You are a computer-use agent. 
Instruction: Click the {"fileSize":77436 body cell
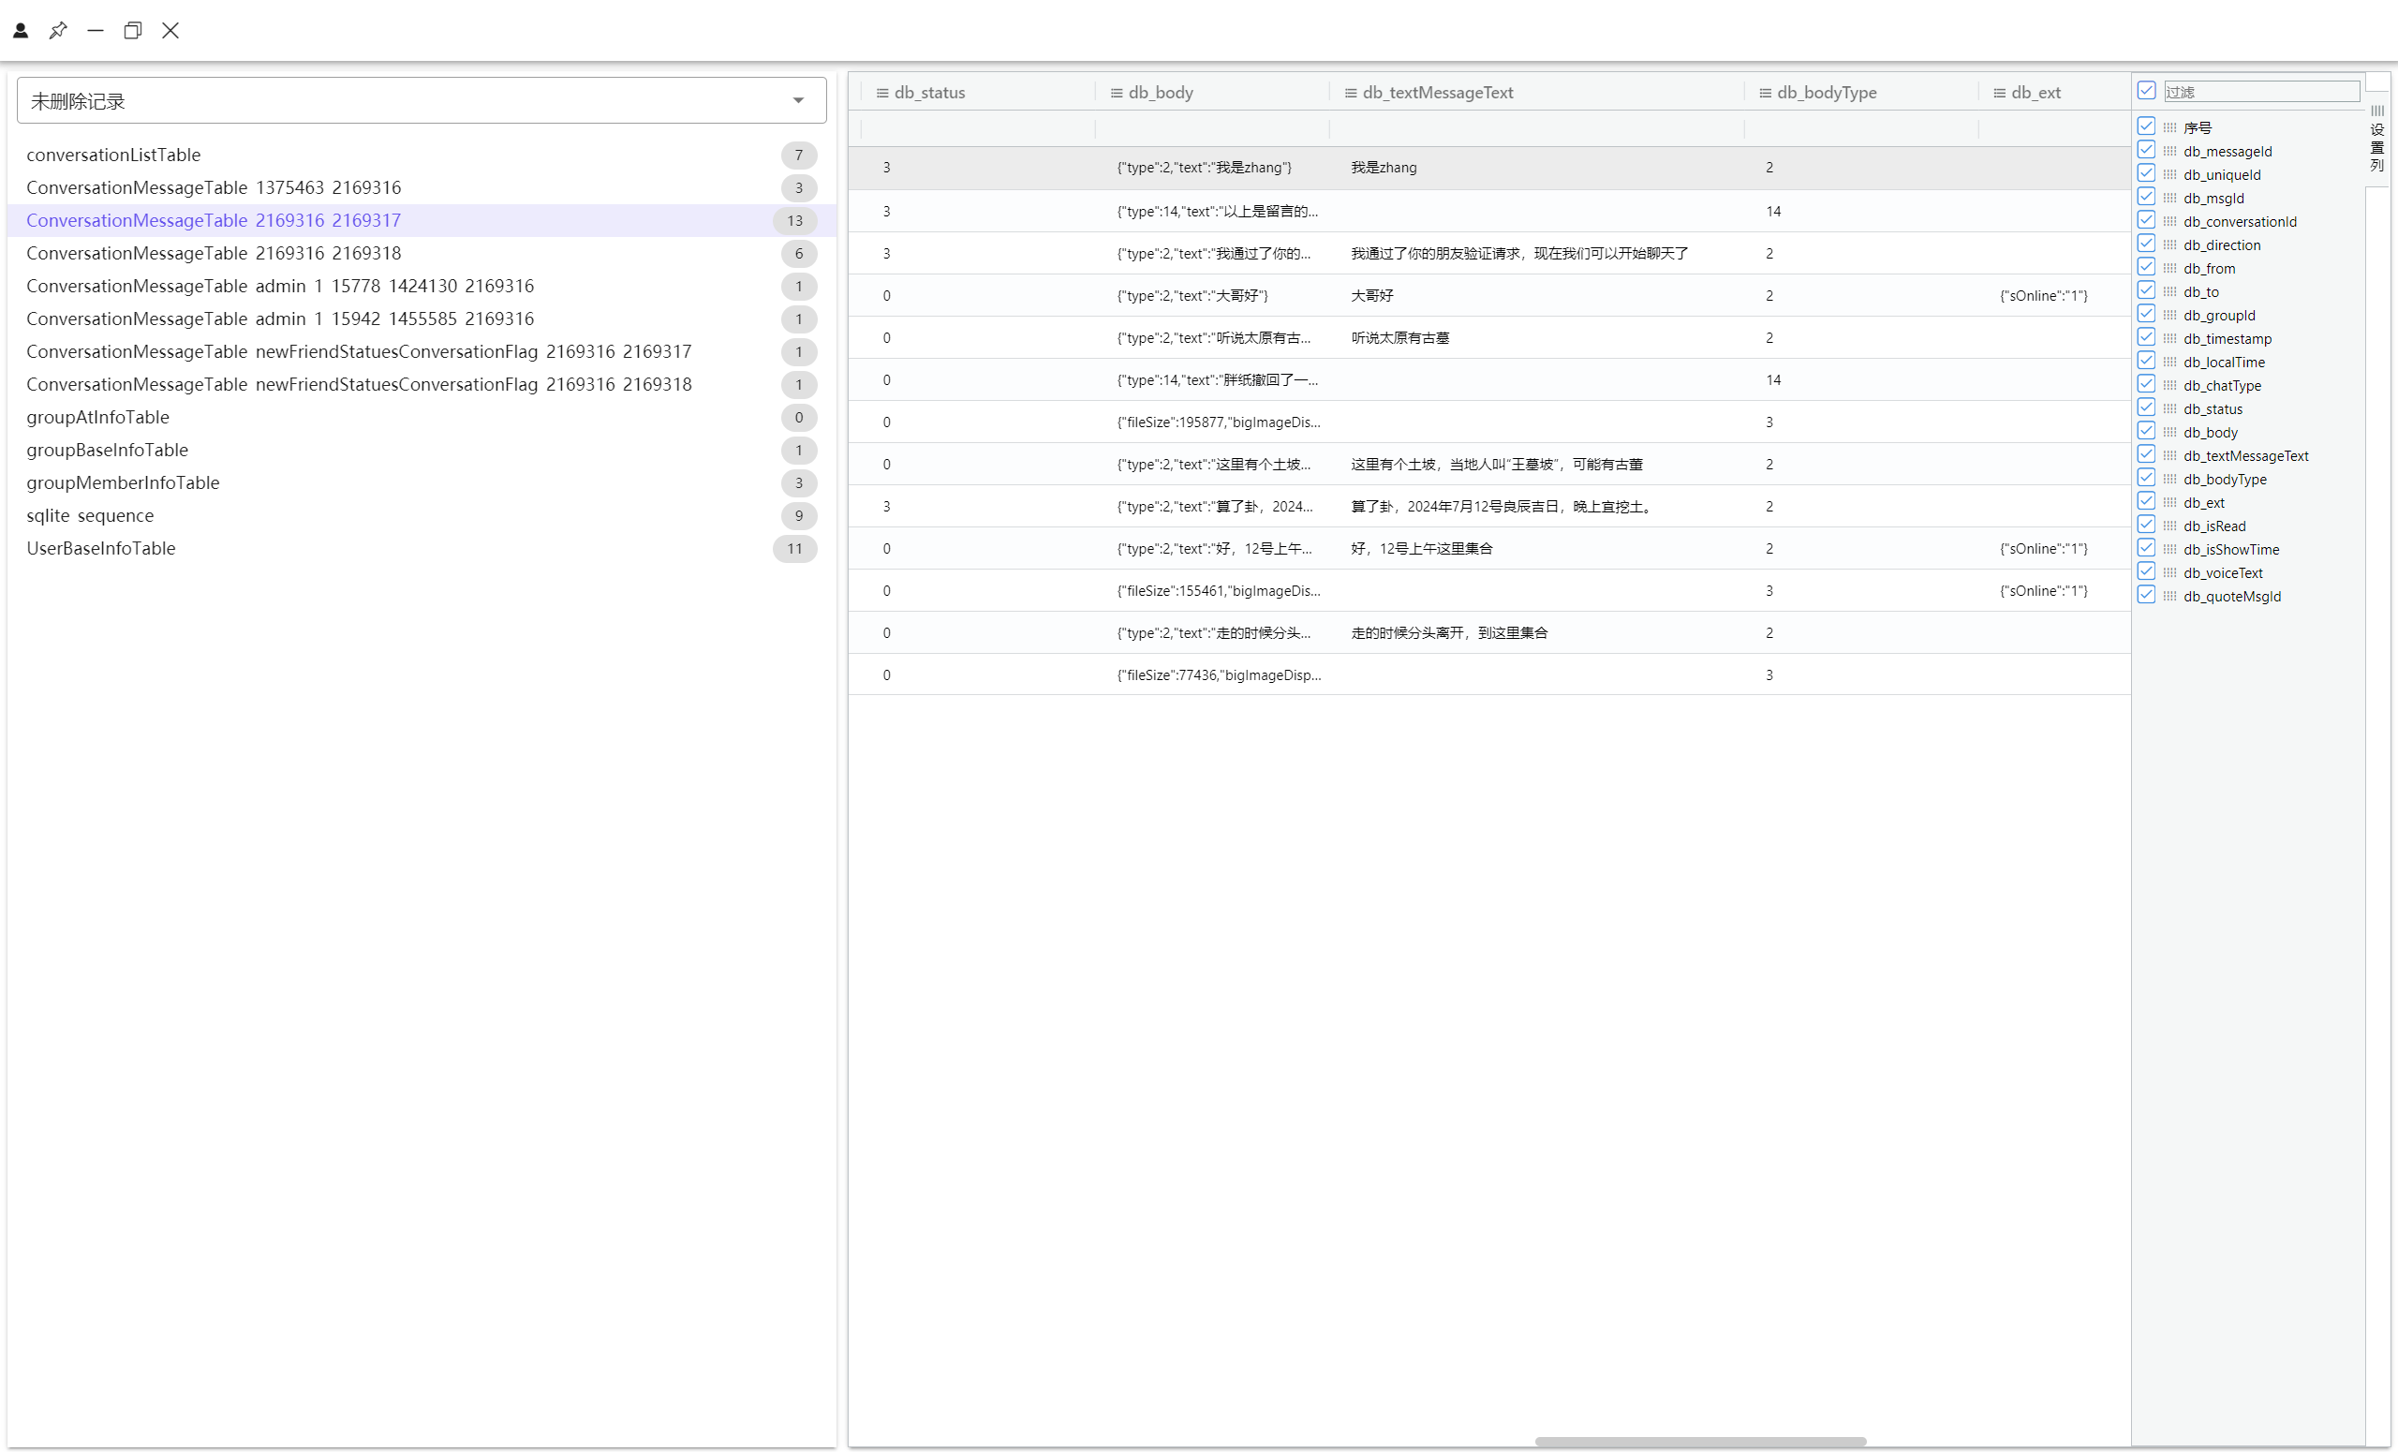tap(1219, 675)
